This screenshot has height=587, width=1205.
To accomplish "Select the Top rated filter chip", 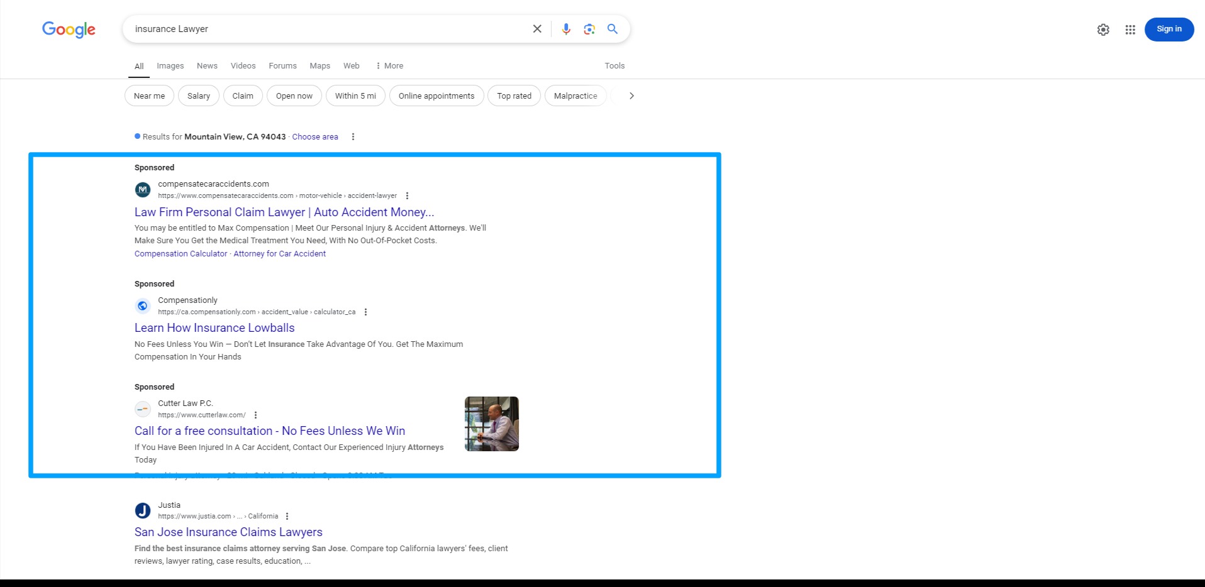I will click(x=514, y=96).
